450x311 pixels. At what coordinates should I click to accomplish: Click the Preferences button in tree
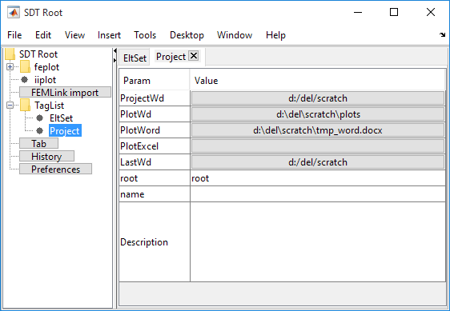(56, 169)
